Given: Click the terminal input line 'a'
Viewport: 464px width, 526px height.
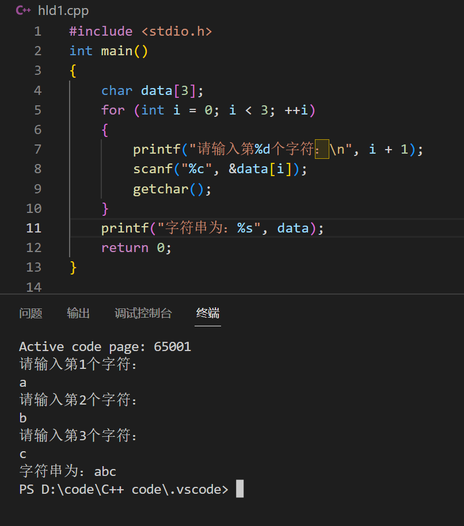Looking at the screenshot, I should tap(23, 383).
